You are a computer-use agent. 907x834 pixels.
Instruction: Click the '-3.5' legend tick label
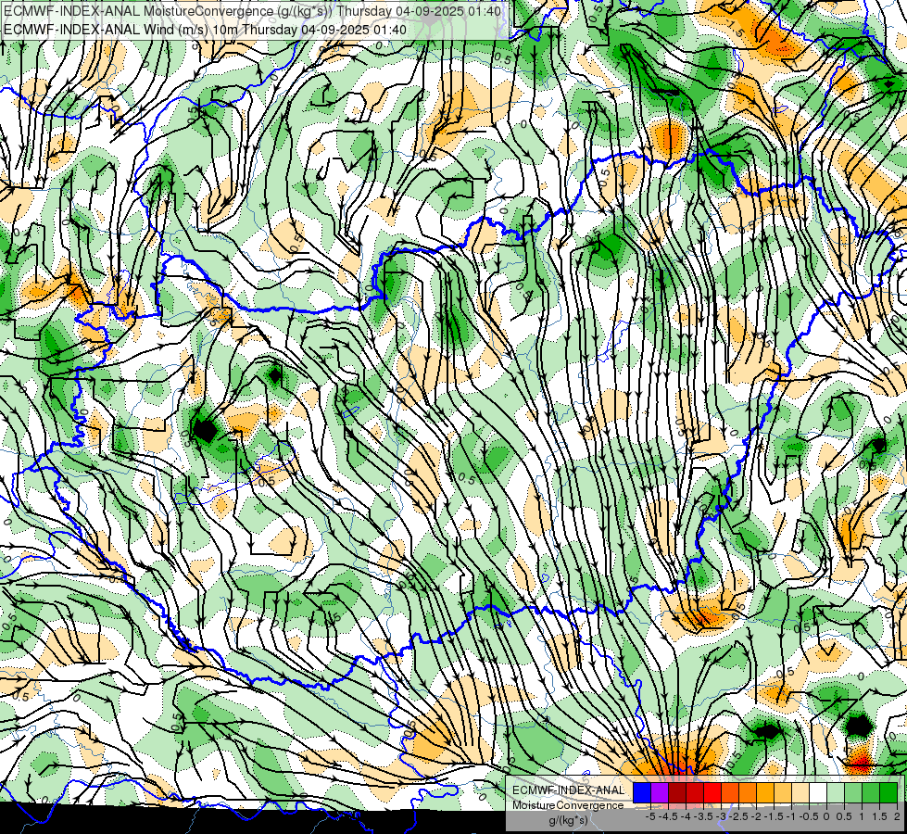(x=704, y=816)
